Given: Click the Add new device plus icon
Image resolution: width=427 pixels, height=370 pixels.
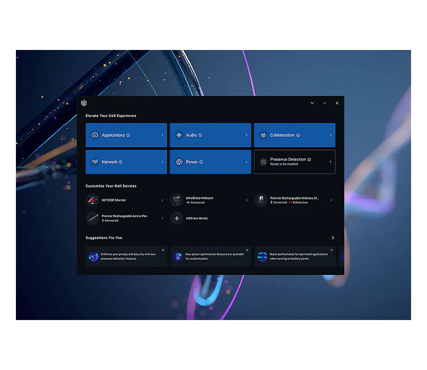Looking at the screenshot, I should pyautogui.click(x=177, y=218).
